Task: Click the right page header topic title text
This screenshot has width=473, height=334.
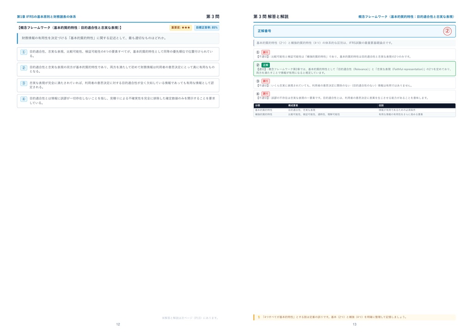Action: tap(406, 17)
